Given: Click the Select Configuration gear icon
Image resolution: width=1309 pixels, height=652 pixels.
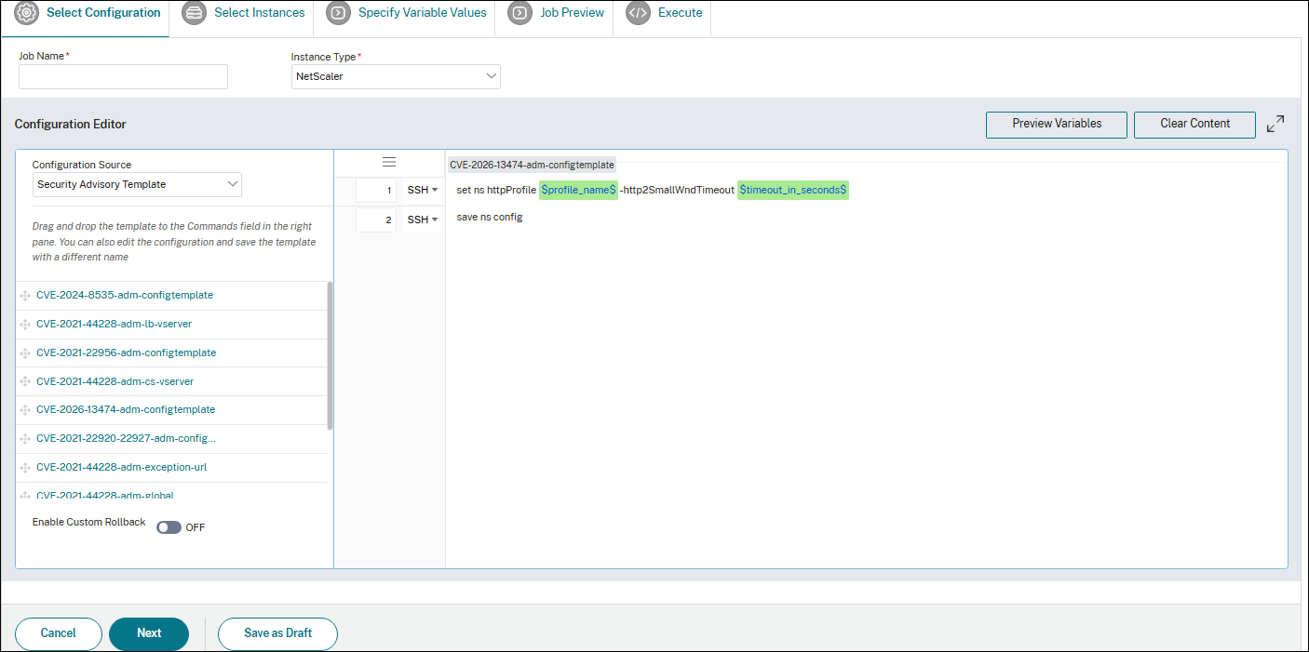Looking at the screenshot, I should point(26,13).
